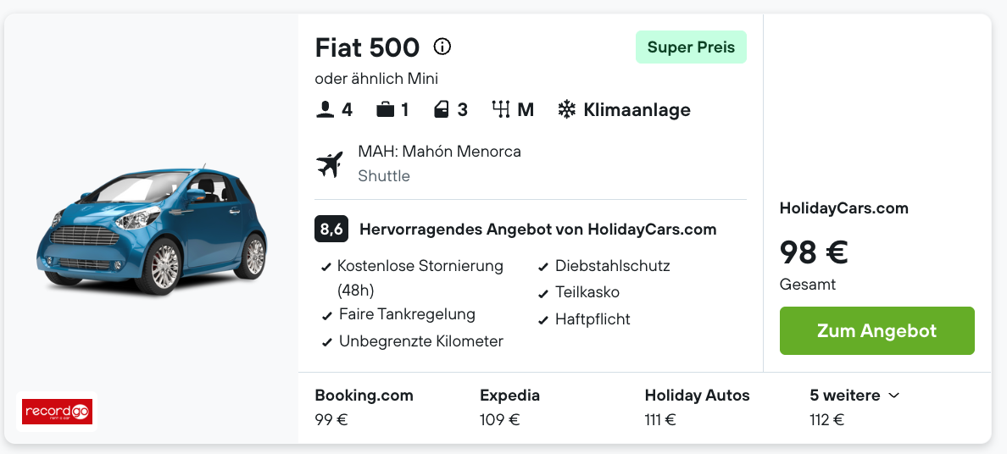Screen dimensions: 1007x454
Task: Click the airplane pickup location icon
Action: click(330, 164)
